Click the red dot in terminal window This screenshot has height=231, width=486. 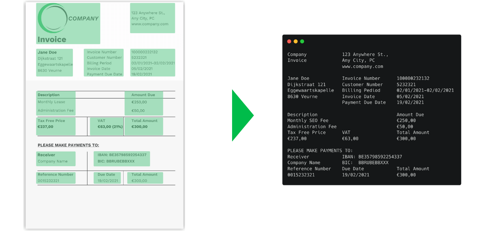289,41
